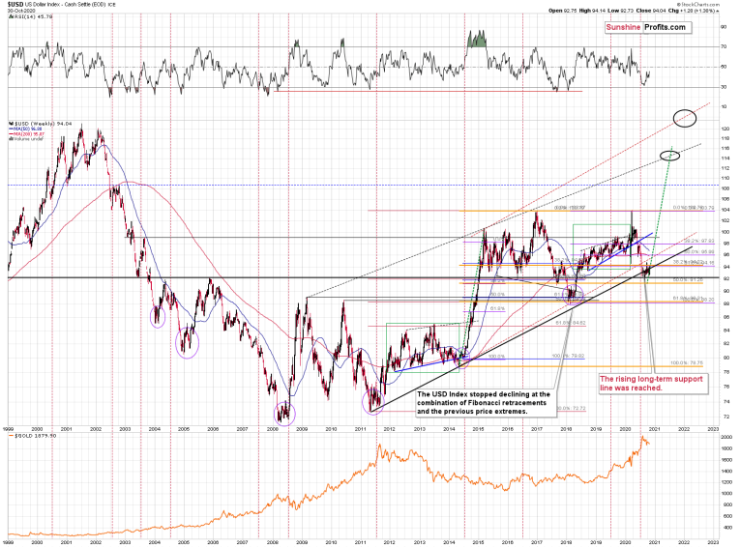Click the 10 label on RSI axis
The width and height of the screenshot is (740, 547).
point(724,107)
